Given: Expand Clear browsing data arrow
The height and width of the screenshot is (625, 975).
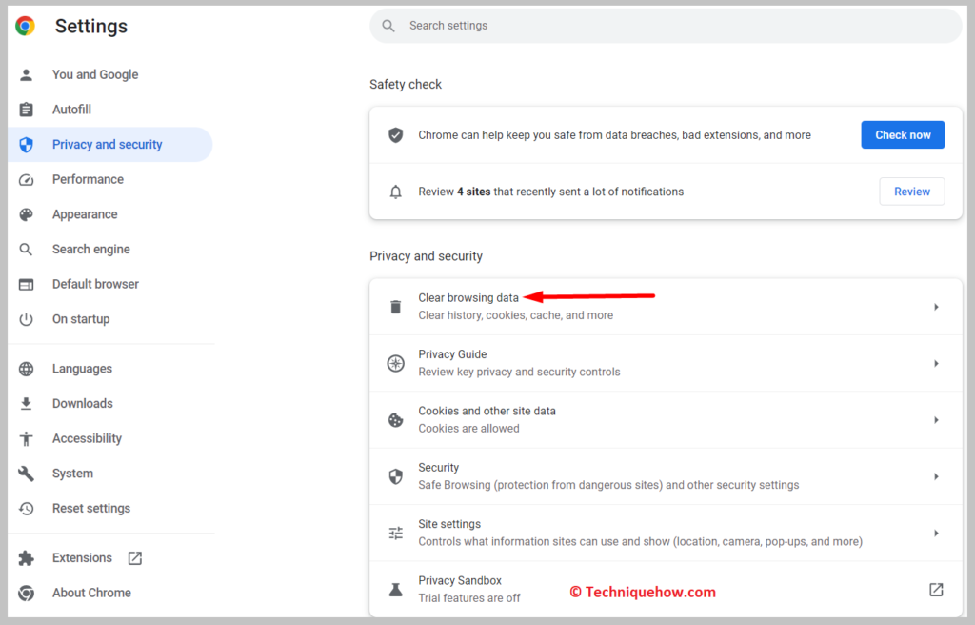Looking at the screenshot, I should pos(936,307).
